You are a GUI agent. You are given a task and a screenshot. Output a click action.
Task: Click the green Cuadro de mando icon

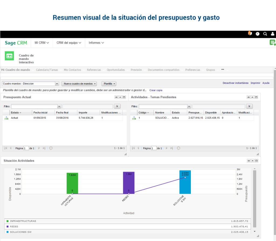click(x=9, y=56)
